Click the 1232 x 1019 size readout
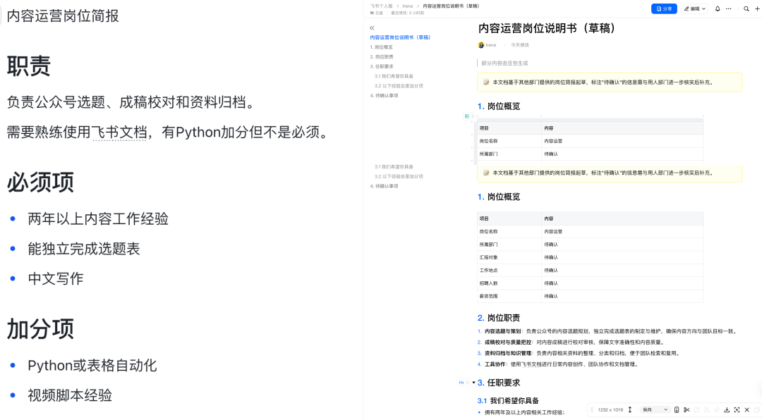 (610, 410)
